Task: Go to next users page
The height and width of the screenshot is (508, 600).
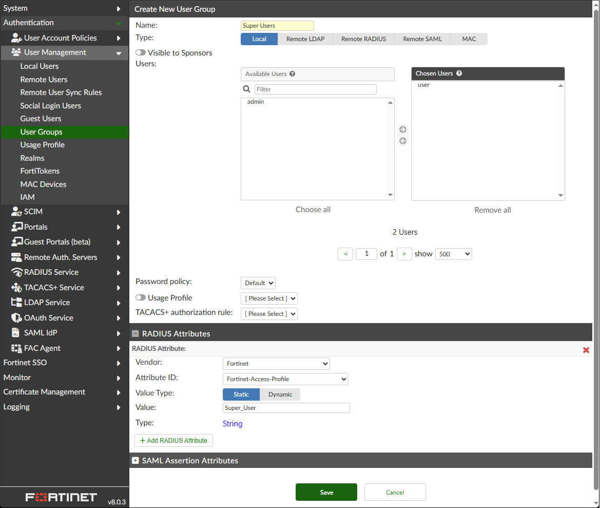Action: (404, 254)
